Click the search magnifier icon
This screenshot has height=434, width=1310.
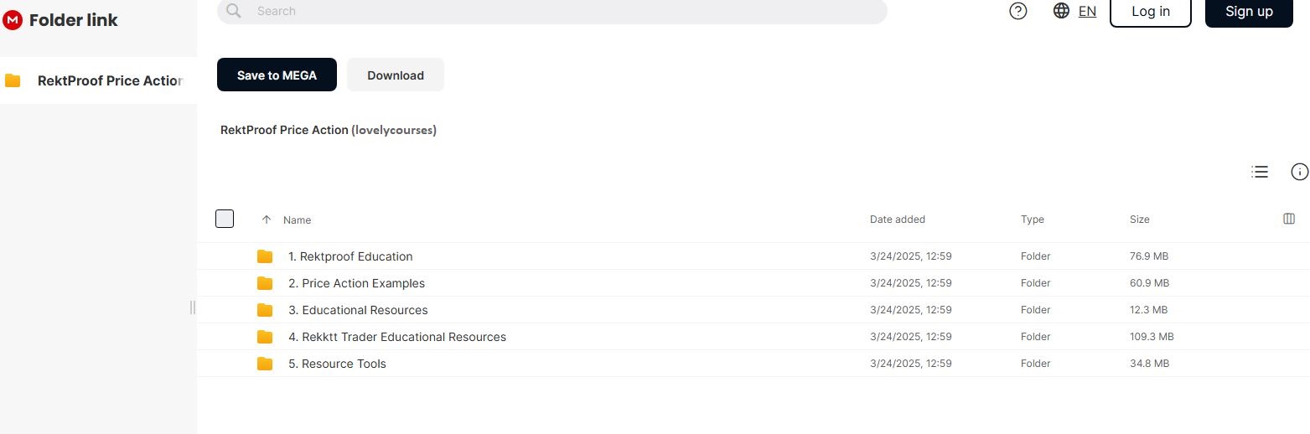(234, 11)
